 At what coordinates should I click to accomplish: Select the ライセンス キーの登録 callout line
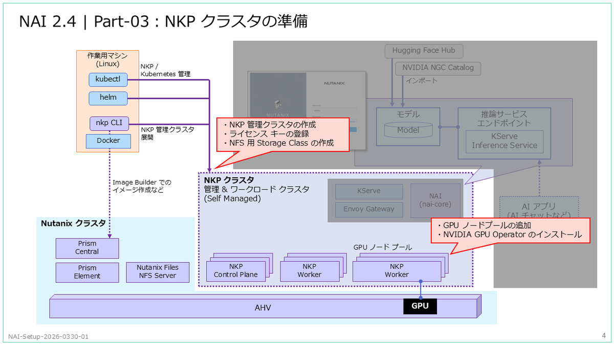click(266, 134)
